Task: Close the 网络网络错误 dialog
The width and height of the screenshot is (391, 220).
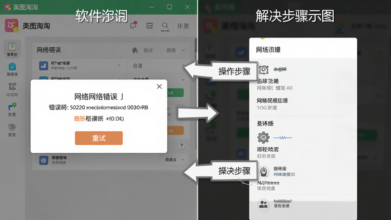Action: coord(159,87)
